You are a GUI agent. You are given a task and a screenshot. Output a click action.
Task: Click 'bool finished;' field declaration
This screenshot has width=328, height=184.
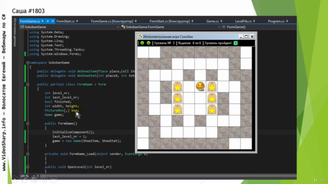58,102
